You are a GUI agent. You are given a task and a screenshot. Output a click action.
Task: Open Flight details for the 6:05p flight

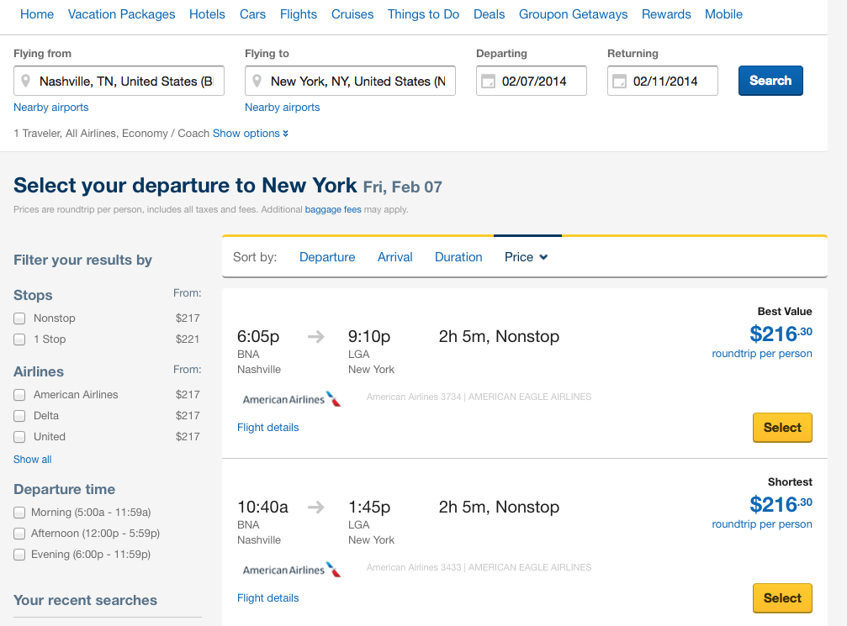[x=267, y=428]
